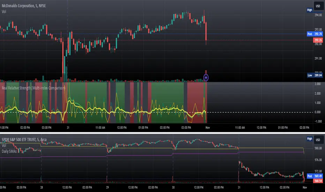This screenshot has width=325, height=192.
Task: Click the 1.000 value on indicator scale
Action: pos(318,103)
